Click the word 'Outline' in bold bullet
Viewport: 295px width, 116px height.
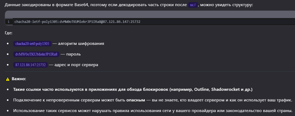point(202,89)
